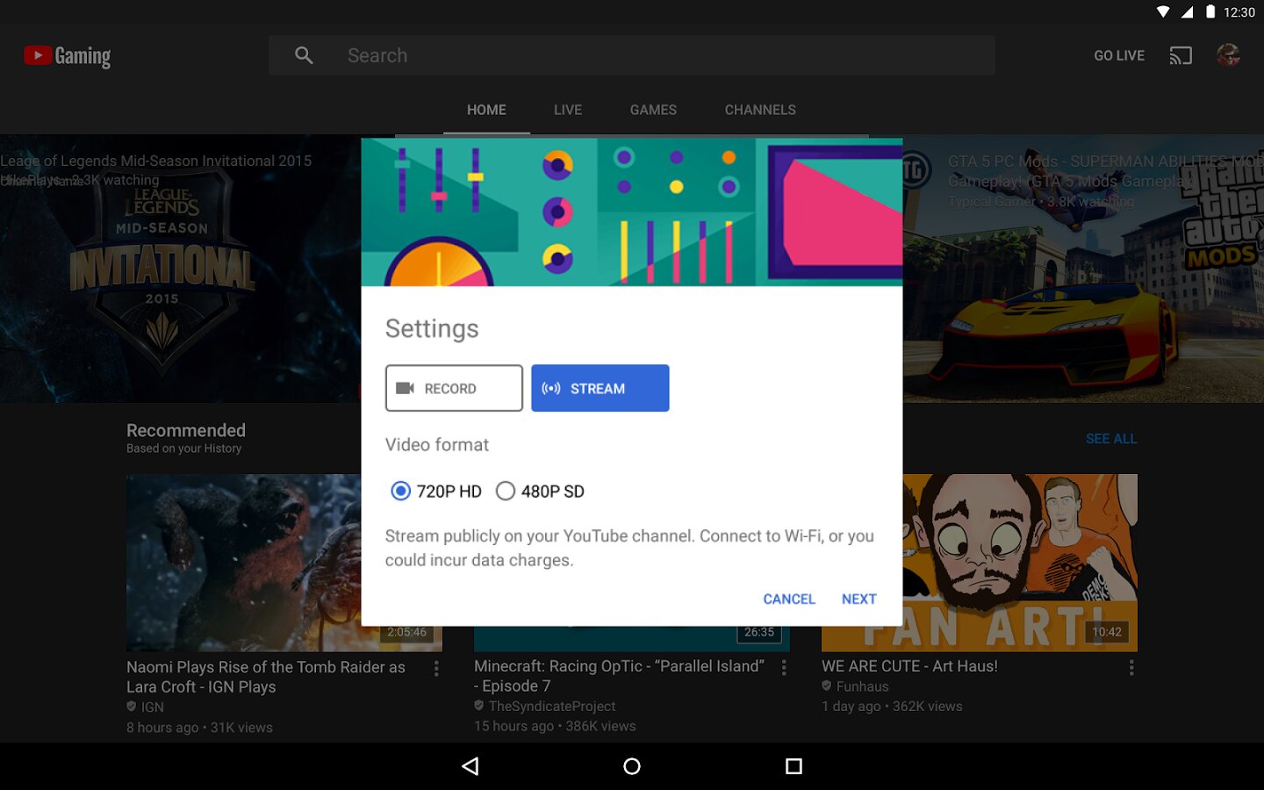Select the 720P HD radio button
1264x790 pixels.
coord(400,492)
